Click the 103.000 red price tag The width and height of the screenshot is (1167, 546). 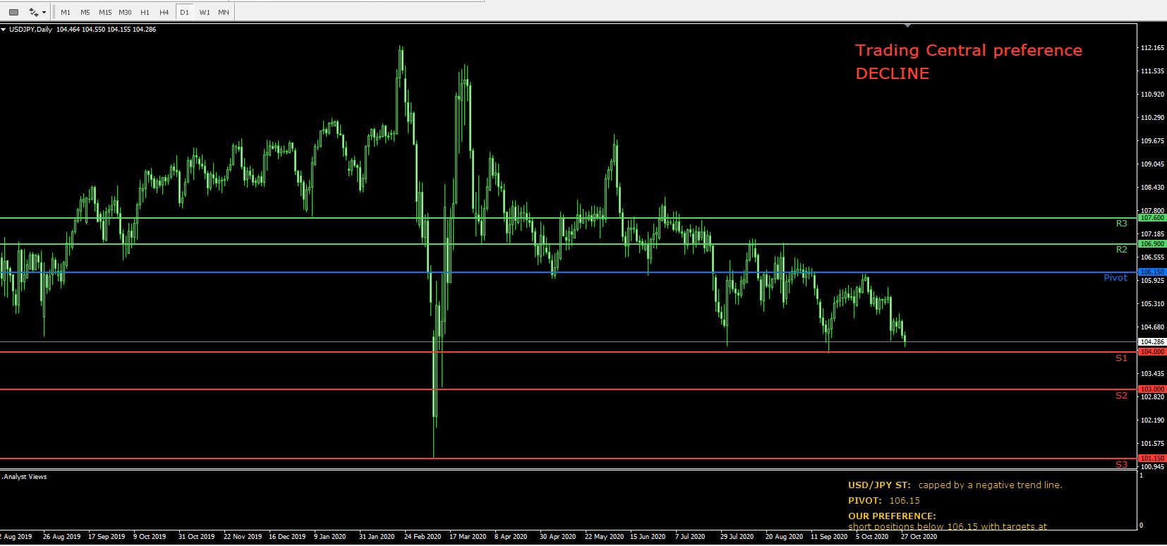(x=1152, y=389)
